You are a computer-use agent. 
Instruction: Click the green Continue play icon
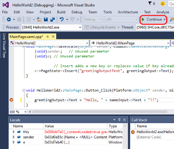143,19
